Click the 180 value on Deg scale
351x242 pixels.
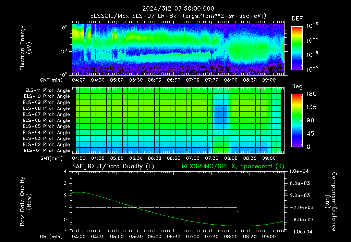[311, 94]
